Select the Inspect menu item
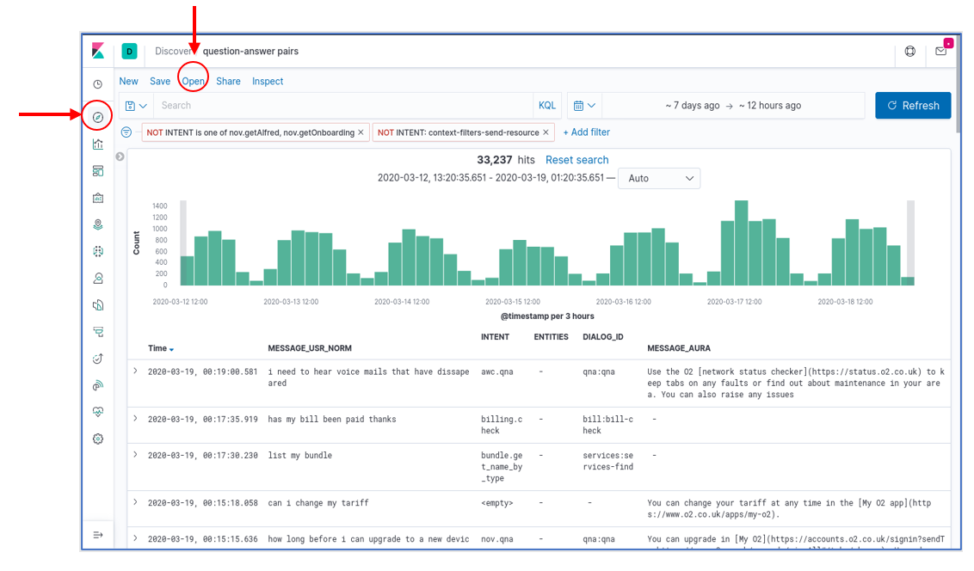974x571 pixels. point(268,82)
